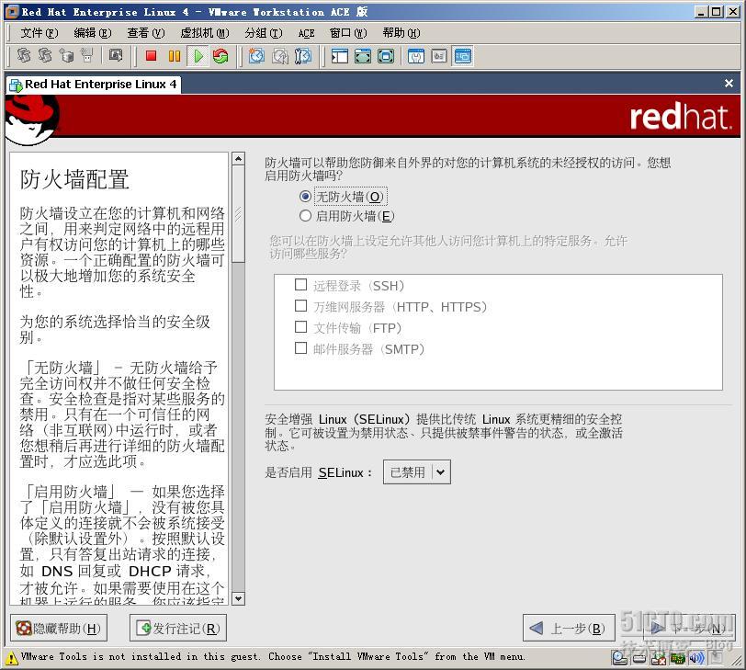Open the 分组(T) menu

264,33
